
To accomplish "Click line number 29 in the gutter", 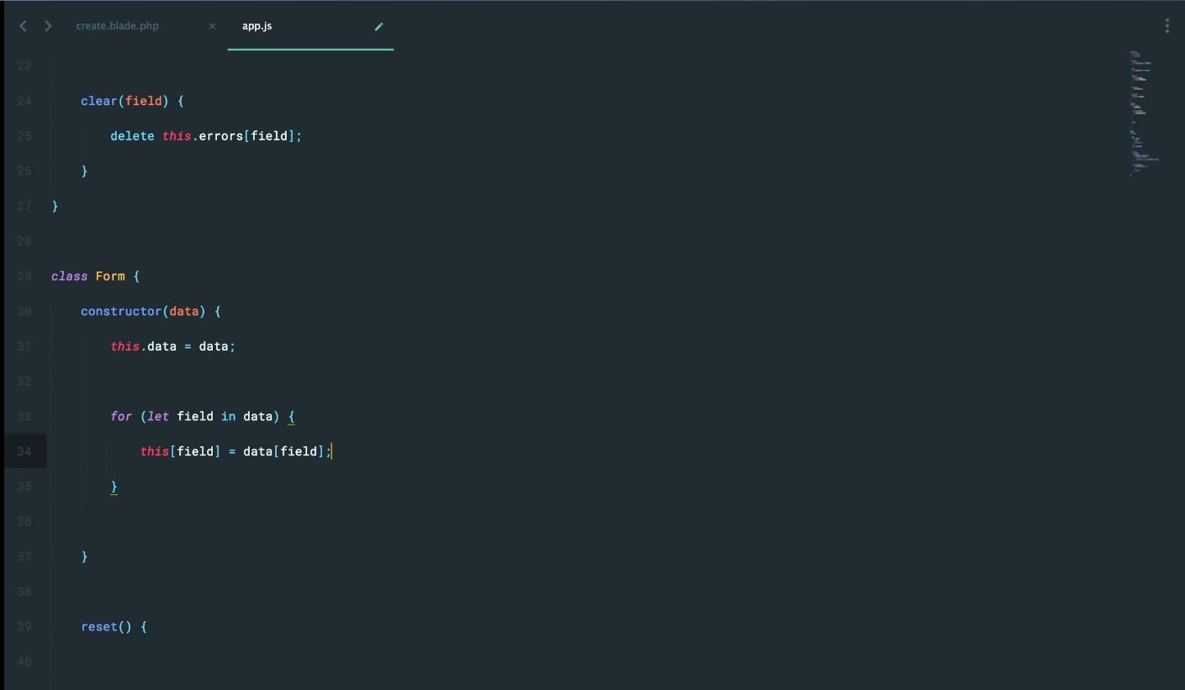I will 24,276.
